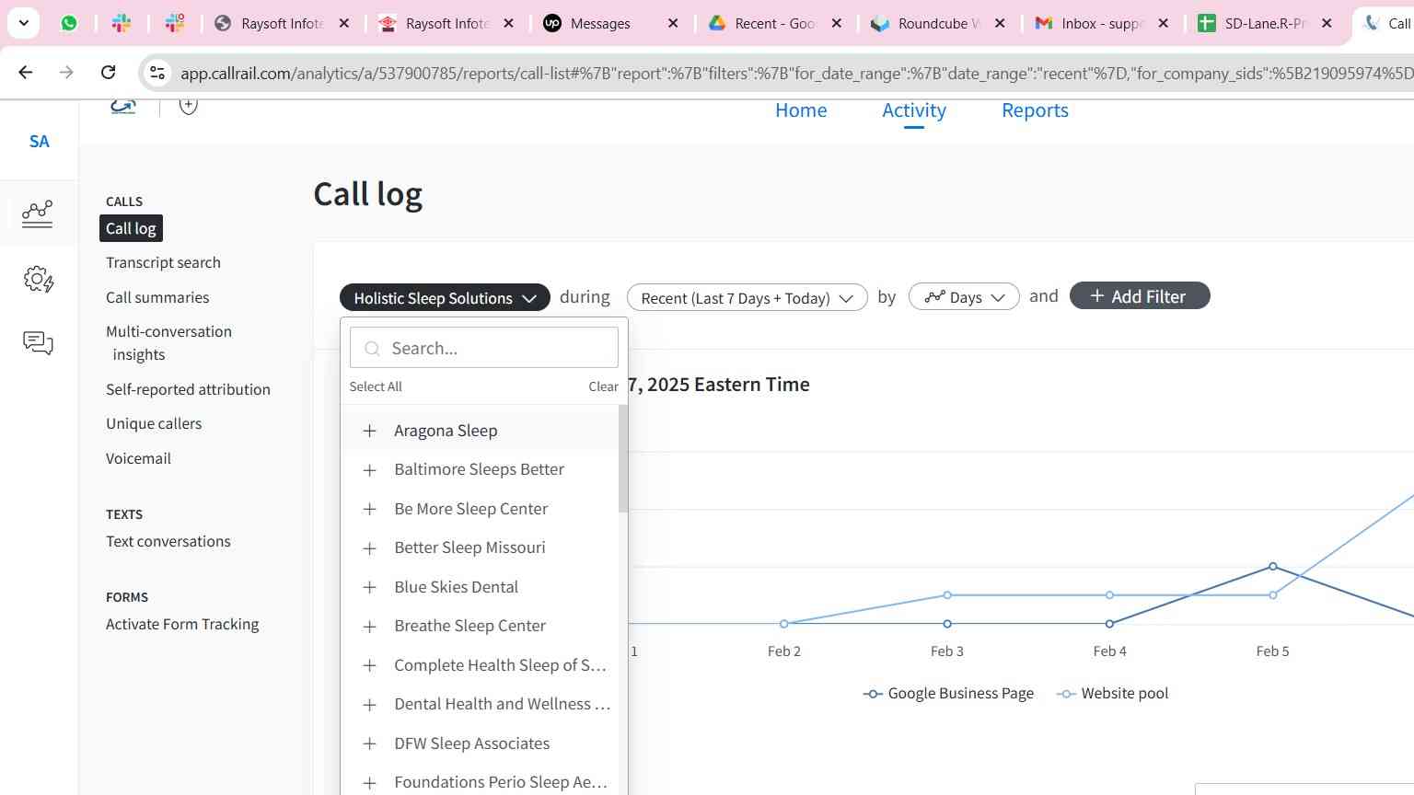Screen dimensions: 1414x795
Task: Open the browser tab search chevron
Action: (x=23, y=23)
